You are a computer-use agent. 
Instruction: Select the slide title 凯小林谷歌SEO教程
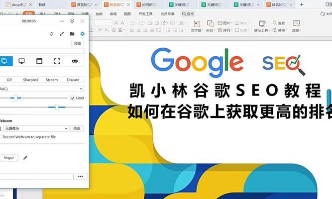click(x=225, y=91)
